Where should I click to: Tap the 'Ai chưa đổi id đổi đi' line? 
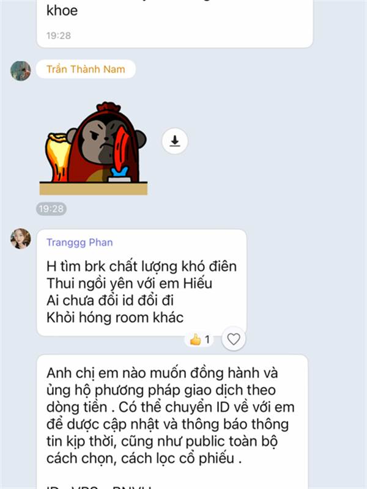pyautogui.click(x=110, y=301)
